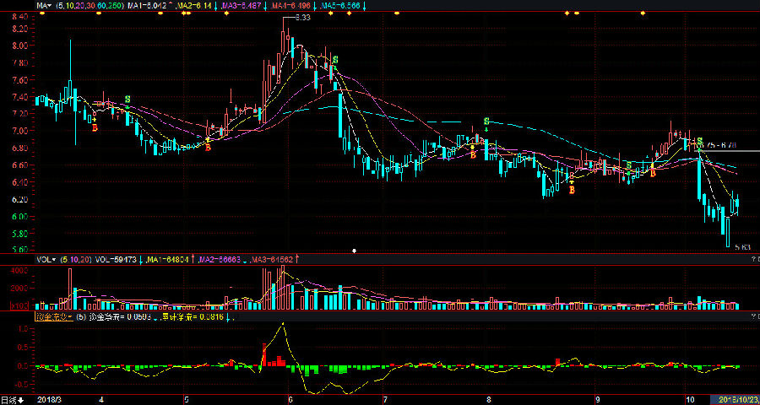Click month 6 on the time axis
Viewport: 760px width, 405px height.
pos(290,400)
